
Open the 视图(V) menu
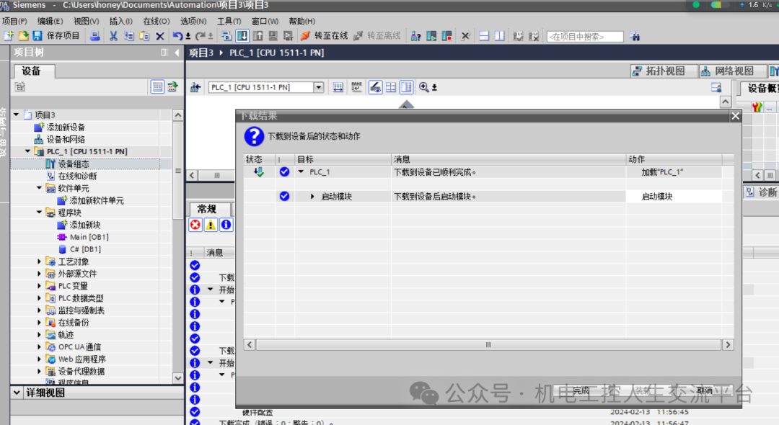pyautogui.click(x=86, y=21)
